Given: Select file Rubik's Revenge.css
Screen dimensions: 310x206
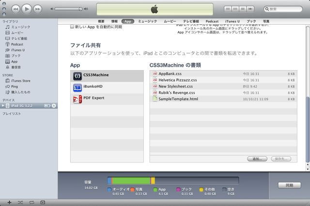Looking at the screenshot, I should (223, 93).
